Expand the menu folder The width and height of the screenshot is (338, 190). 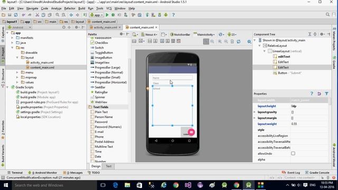tap(17, 72)
